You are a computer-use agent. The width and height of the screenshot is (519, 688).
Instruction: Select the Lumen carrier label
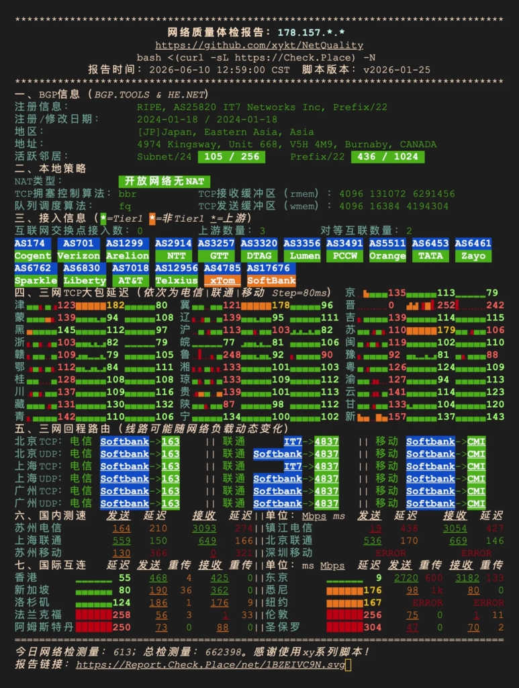[x=302, y=256]
